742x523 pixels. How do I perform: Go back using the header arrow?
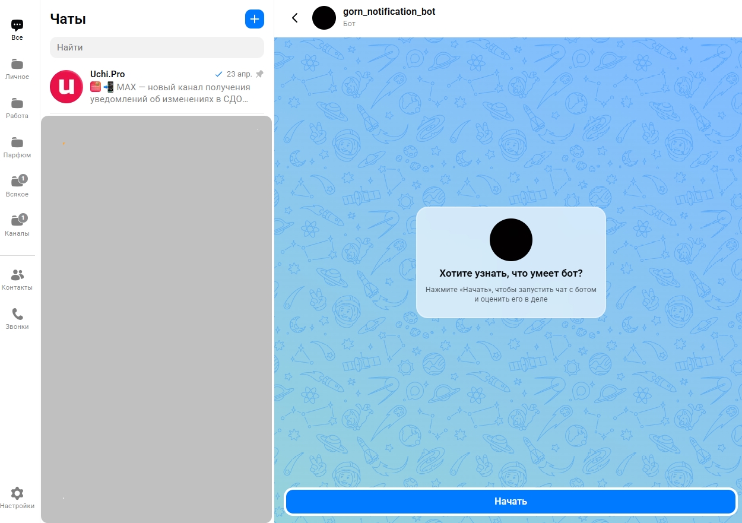click(295, 18)
